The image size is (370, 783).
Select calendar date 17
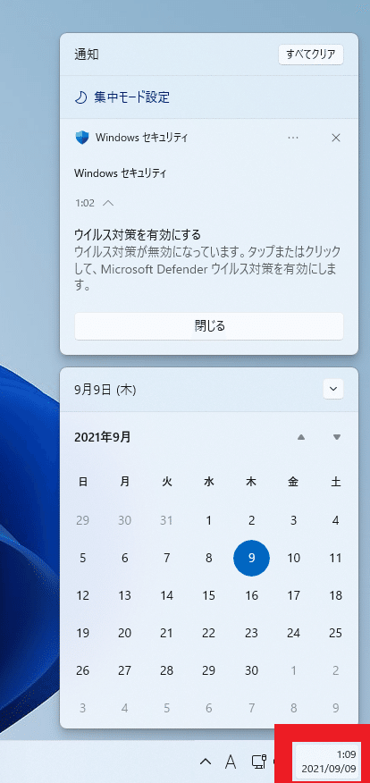coord(294,595)
